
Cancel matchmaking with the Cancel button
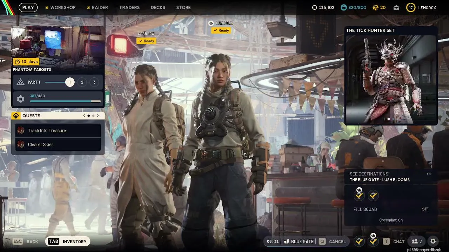pyautogui.click(x=333, y=241)
